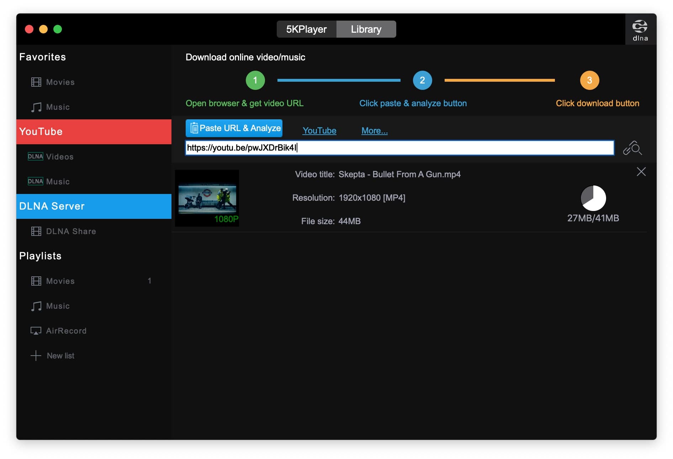Image resolution: width=673 pixels, height=459 pixels.
Task: Open the YouTube link
Action: [x=319, y=131]
